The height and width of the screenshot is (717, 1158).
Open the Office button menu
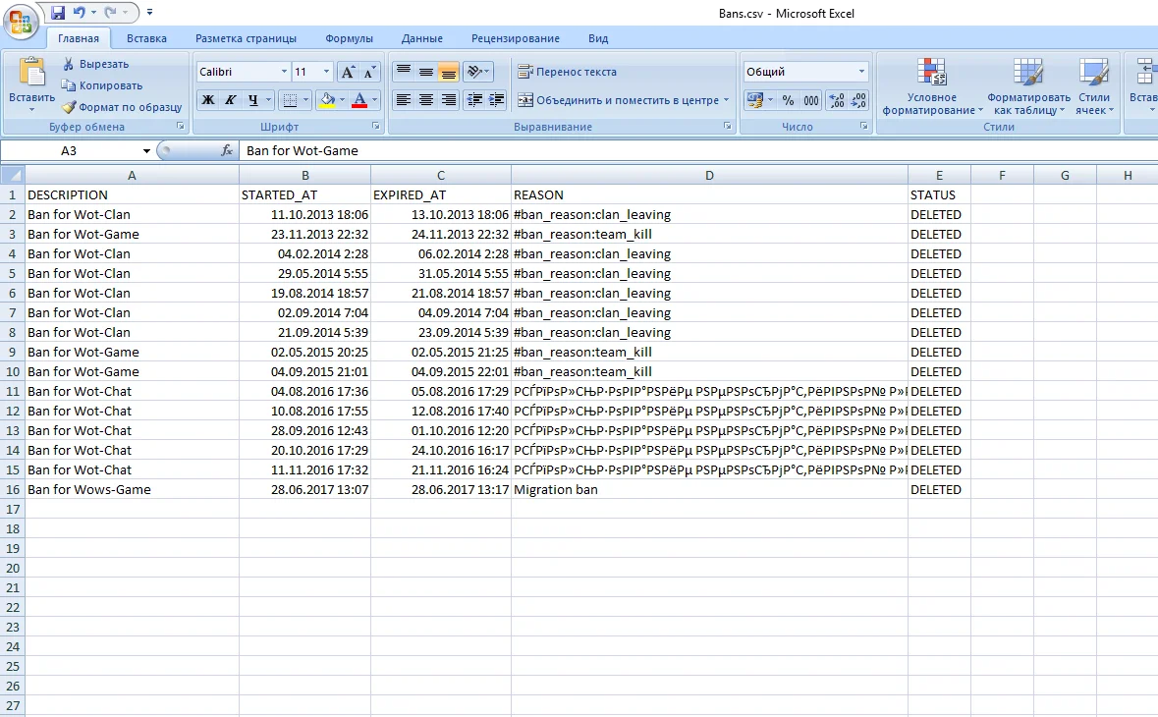[20, 22]
